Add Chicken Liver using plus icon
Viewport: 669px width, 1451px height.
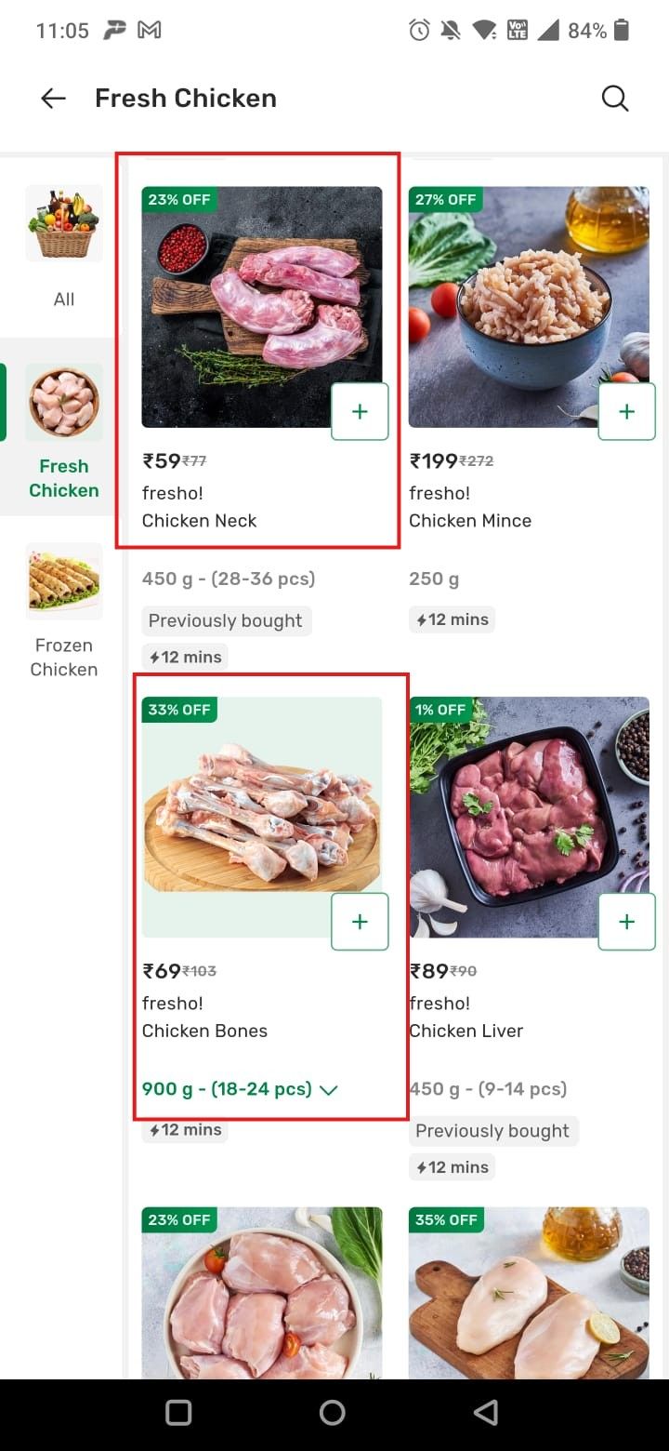(626, 922)
